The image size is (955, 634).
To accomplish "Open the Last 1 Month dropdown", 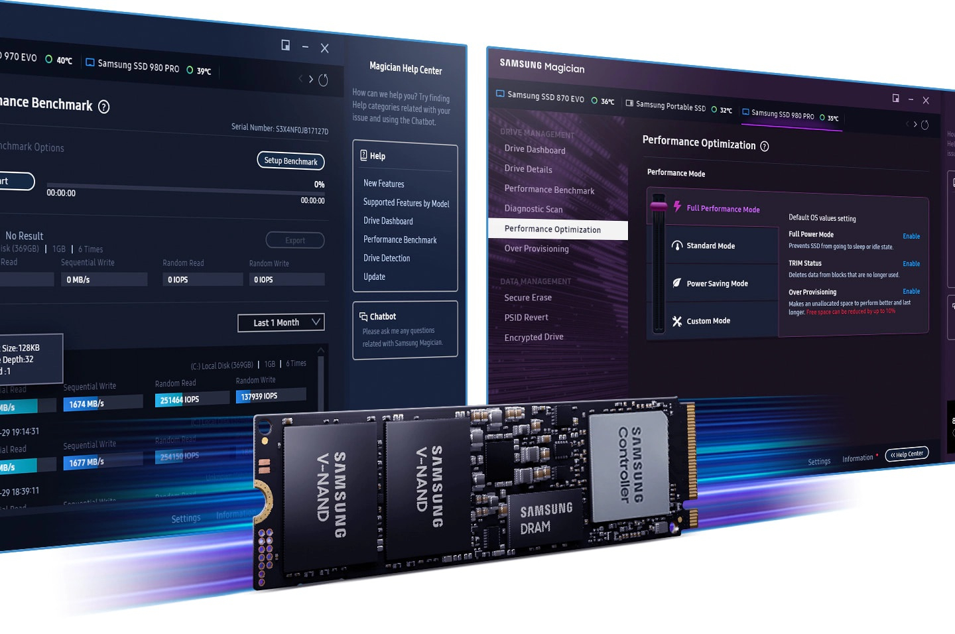I will [x=281, y=323].
